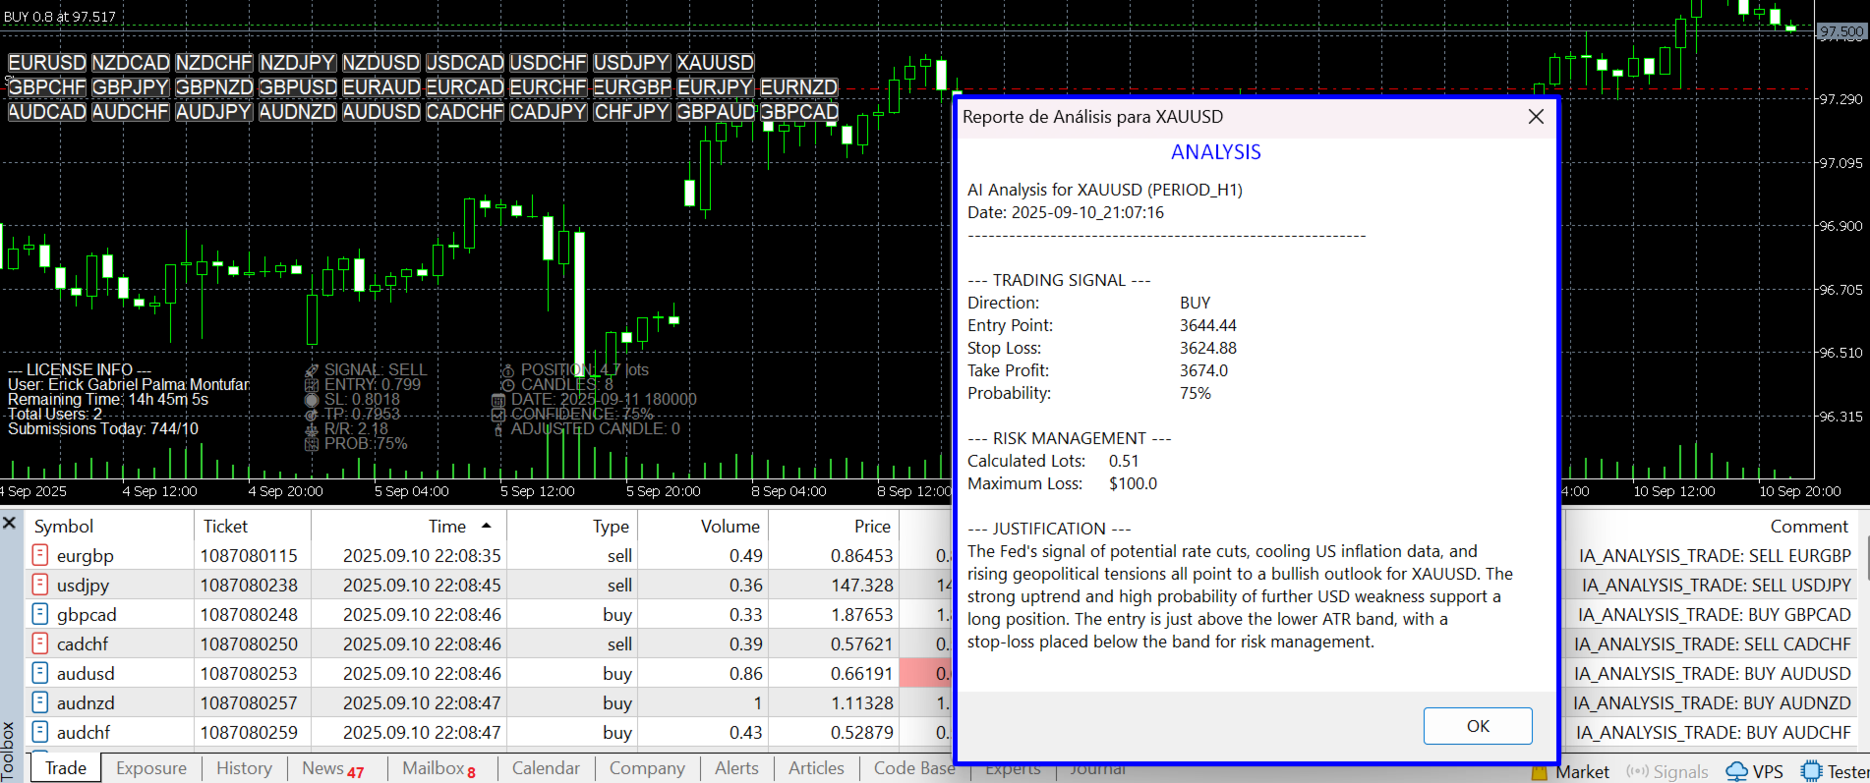Screen dimensions: 1870x783
Task: Switch to the History tab
Action: [244, 768]
